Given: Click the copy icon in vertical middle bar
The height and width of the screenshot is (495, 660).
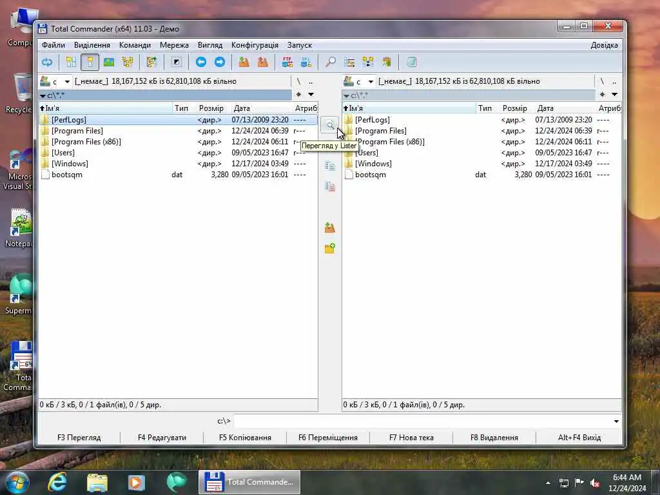Looking at the screenshot, I should [x=330, y=166].
